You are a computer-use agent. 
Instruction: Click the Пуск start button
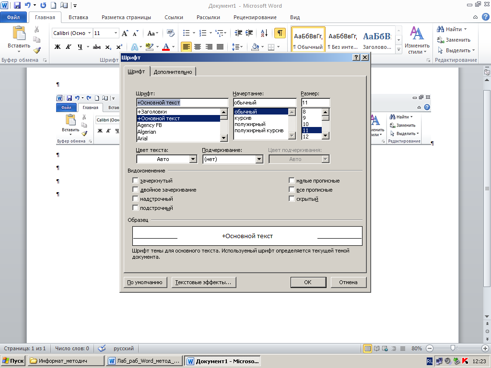click(x=13, y=361)
